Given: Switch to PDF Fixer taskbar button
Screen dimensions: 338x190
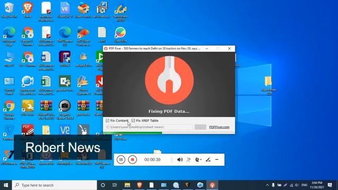Looking at the screenshot, I should [x=212, y=185].
